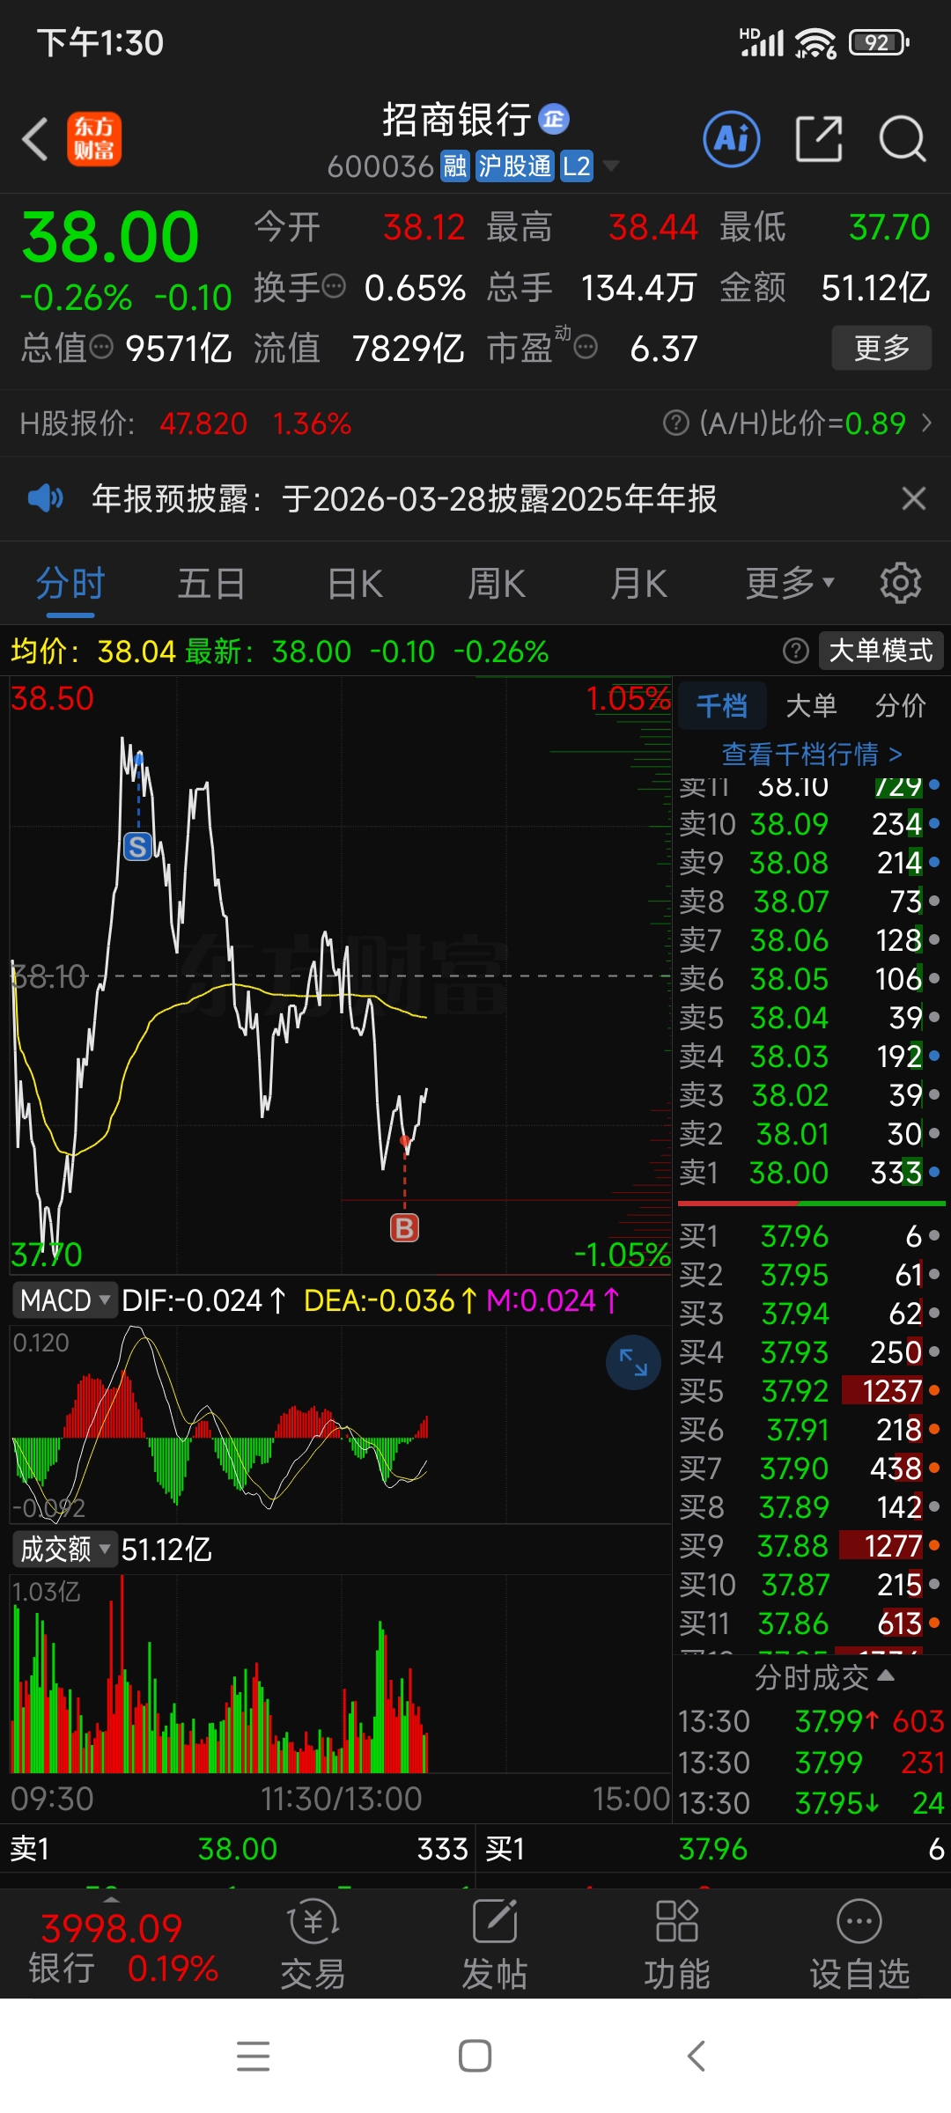The height and width of the screenshot is (2113, 951).
Task: Open chart settings gear icon
Action: tap(900, 583)
